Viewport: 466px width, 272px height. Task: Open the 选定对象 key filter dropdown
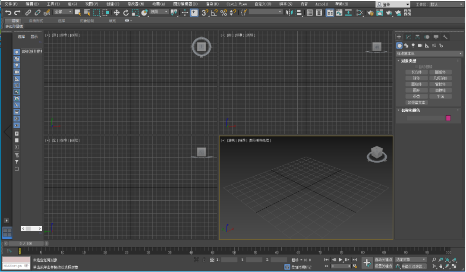click(x=411, y=259)
